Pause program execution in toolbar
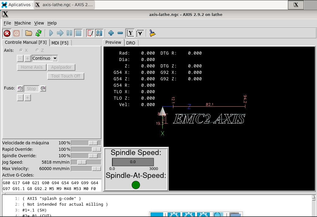 point(69,33)
